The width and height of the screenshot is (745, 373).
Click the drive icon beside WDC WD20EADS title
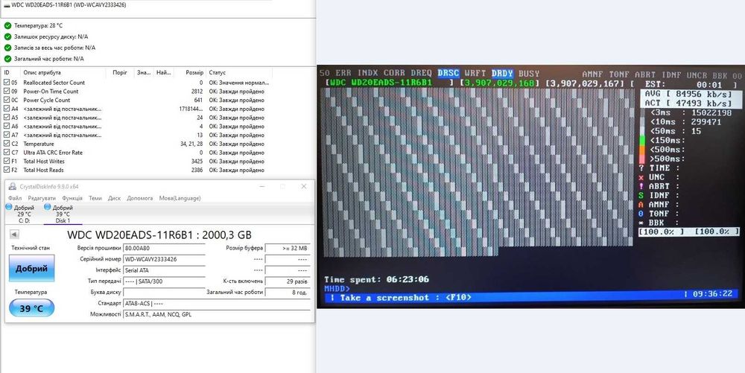click(6, 5)
